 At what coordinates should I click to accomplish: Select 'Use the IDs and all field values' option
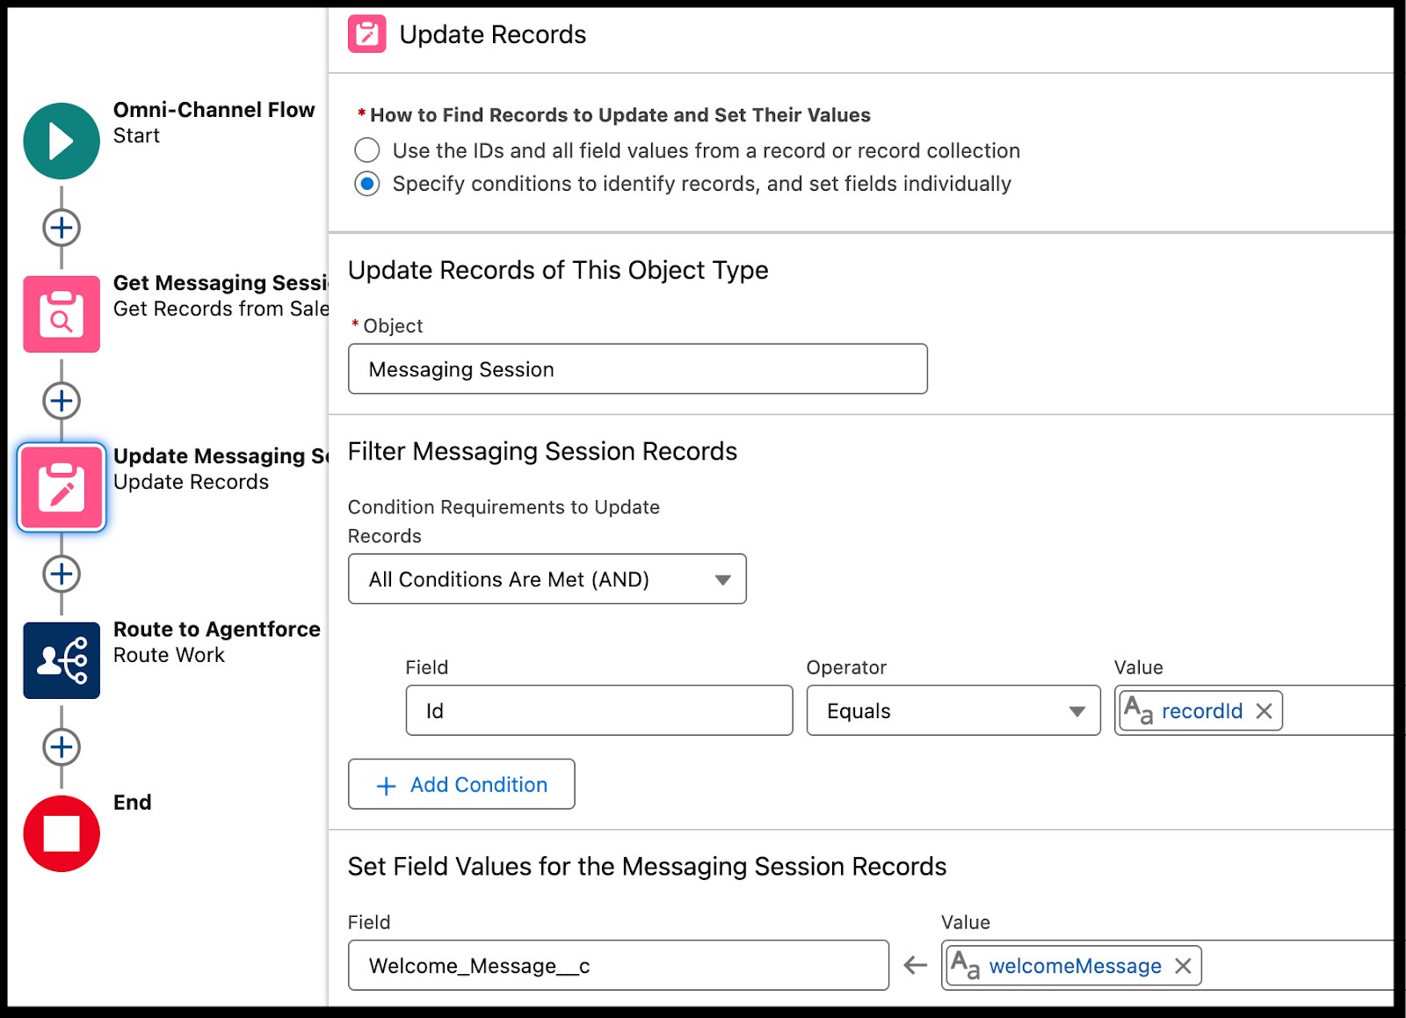367,150
